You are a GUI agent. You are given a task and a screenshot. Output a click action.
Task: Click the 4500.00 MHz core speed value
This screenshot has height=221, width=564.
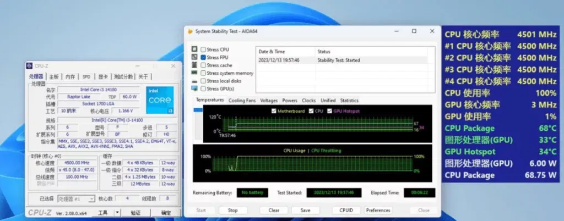[x=77, y=163]
